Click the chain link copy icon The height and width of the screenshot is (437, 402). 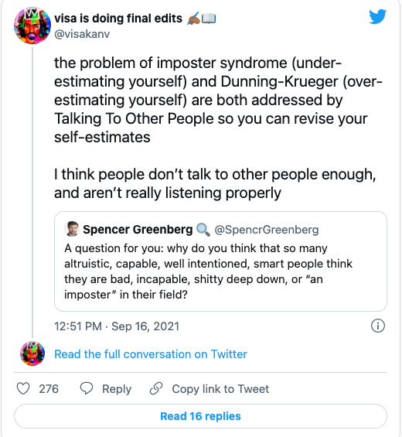tap(156, 388)
